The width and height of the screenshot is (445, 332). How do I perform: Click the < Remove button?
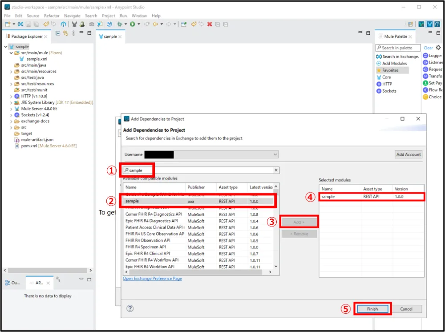pyautogui.click(x=299, y=234)
